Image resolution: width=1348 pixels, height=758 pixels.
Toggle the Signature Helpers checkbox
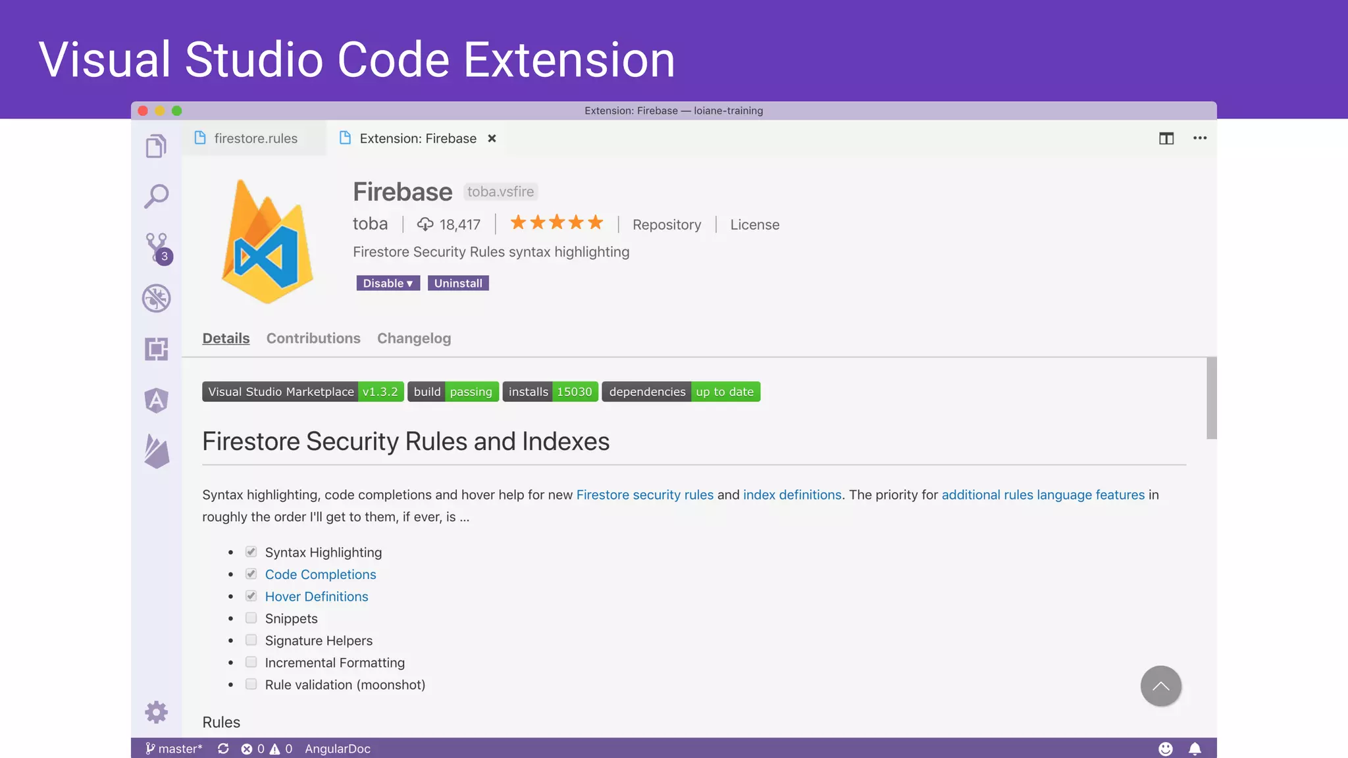pyautogui.click(x=251, y=640)
